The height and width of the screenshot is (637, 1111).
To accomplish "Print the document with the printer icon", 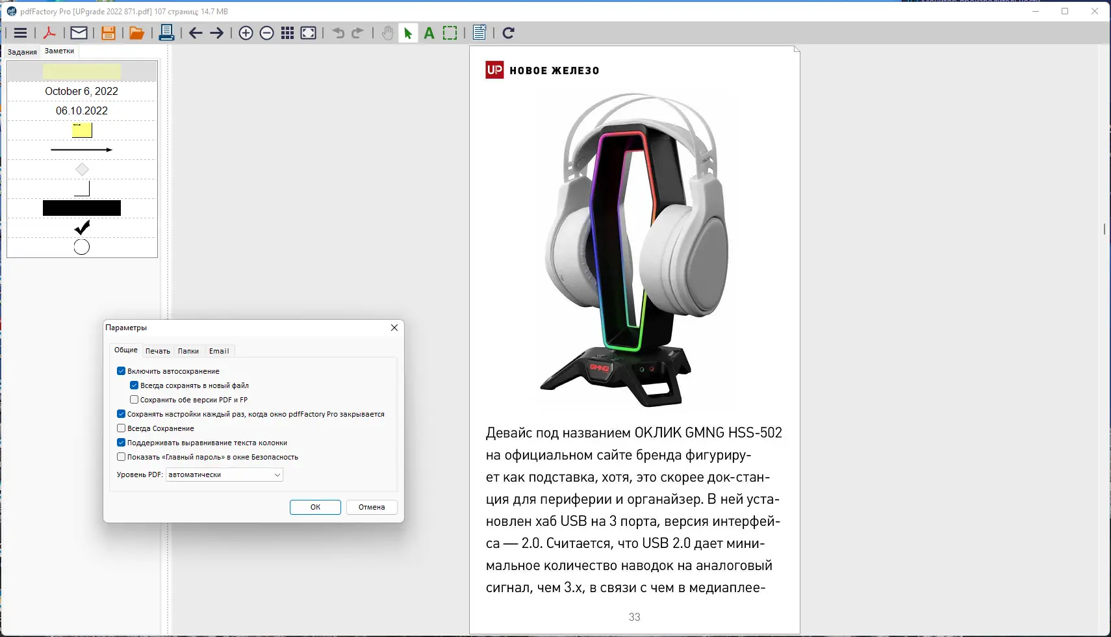I will 166,33.
